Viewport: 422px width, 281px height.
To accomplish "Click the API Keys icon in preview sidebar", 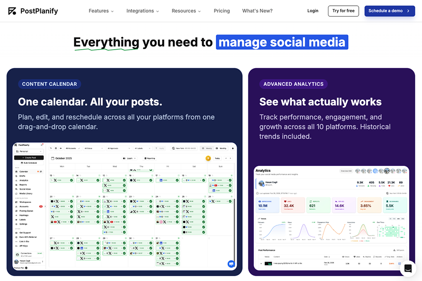I will point(16,246).
